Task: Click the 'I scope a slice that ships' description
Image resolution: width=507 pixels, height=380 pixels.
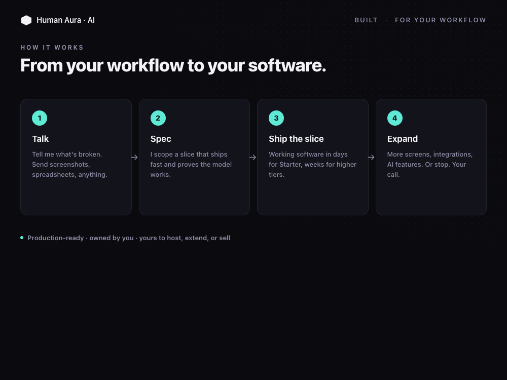Action: (191, 165)
